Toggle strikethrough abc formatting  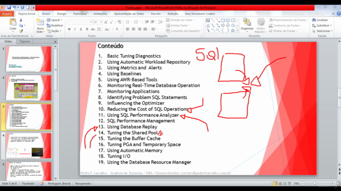93,29
